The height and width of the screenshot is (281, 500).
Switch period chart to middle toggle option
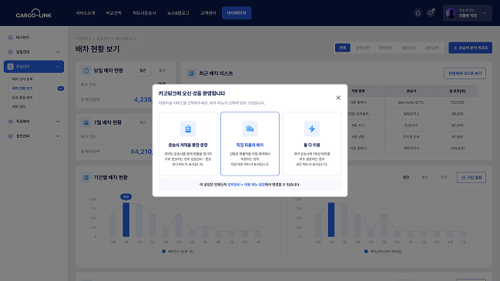424,178
